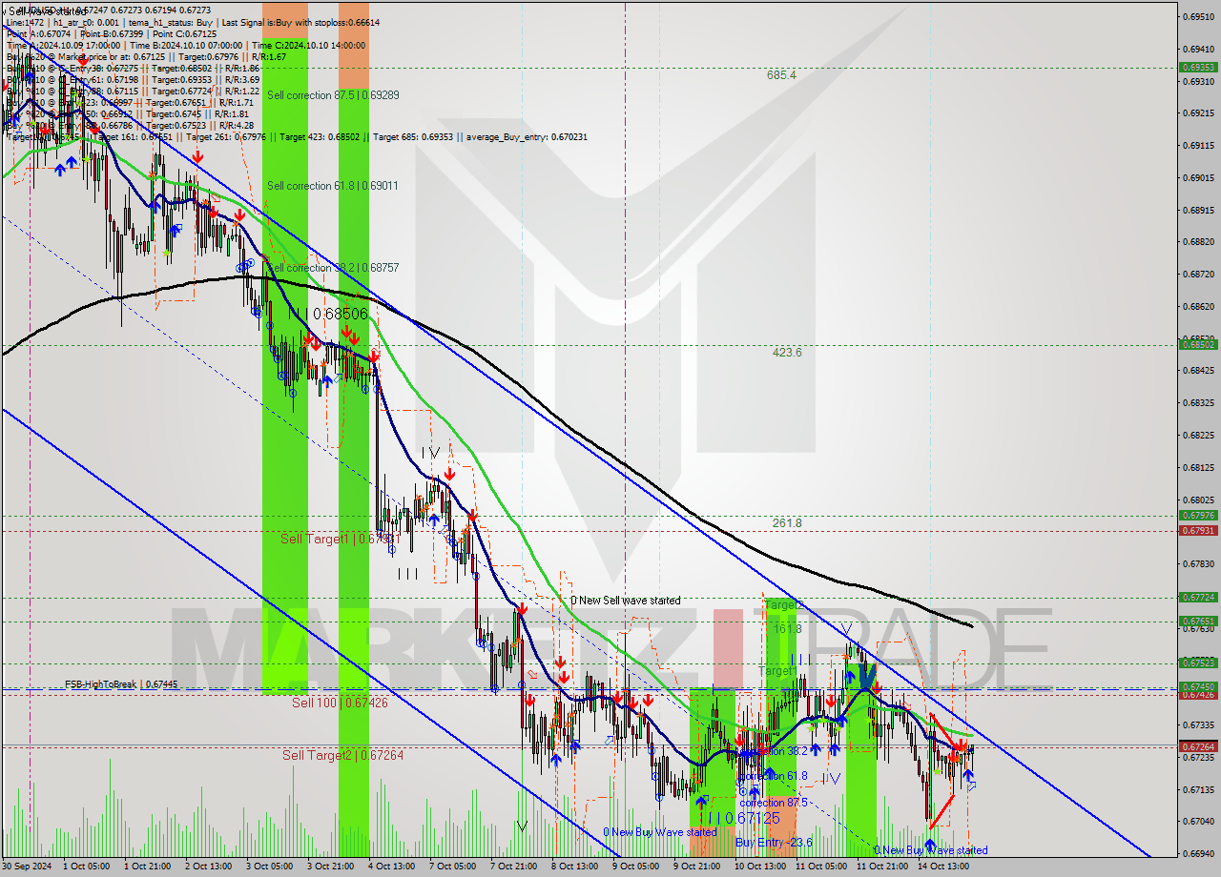Image resolution: width=1221 pixels, height=877 pixels.
Task: Click the '7 Oct 05:00' time axis label
Action: 452,867
